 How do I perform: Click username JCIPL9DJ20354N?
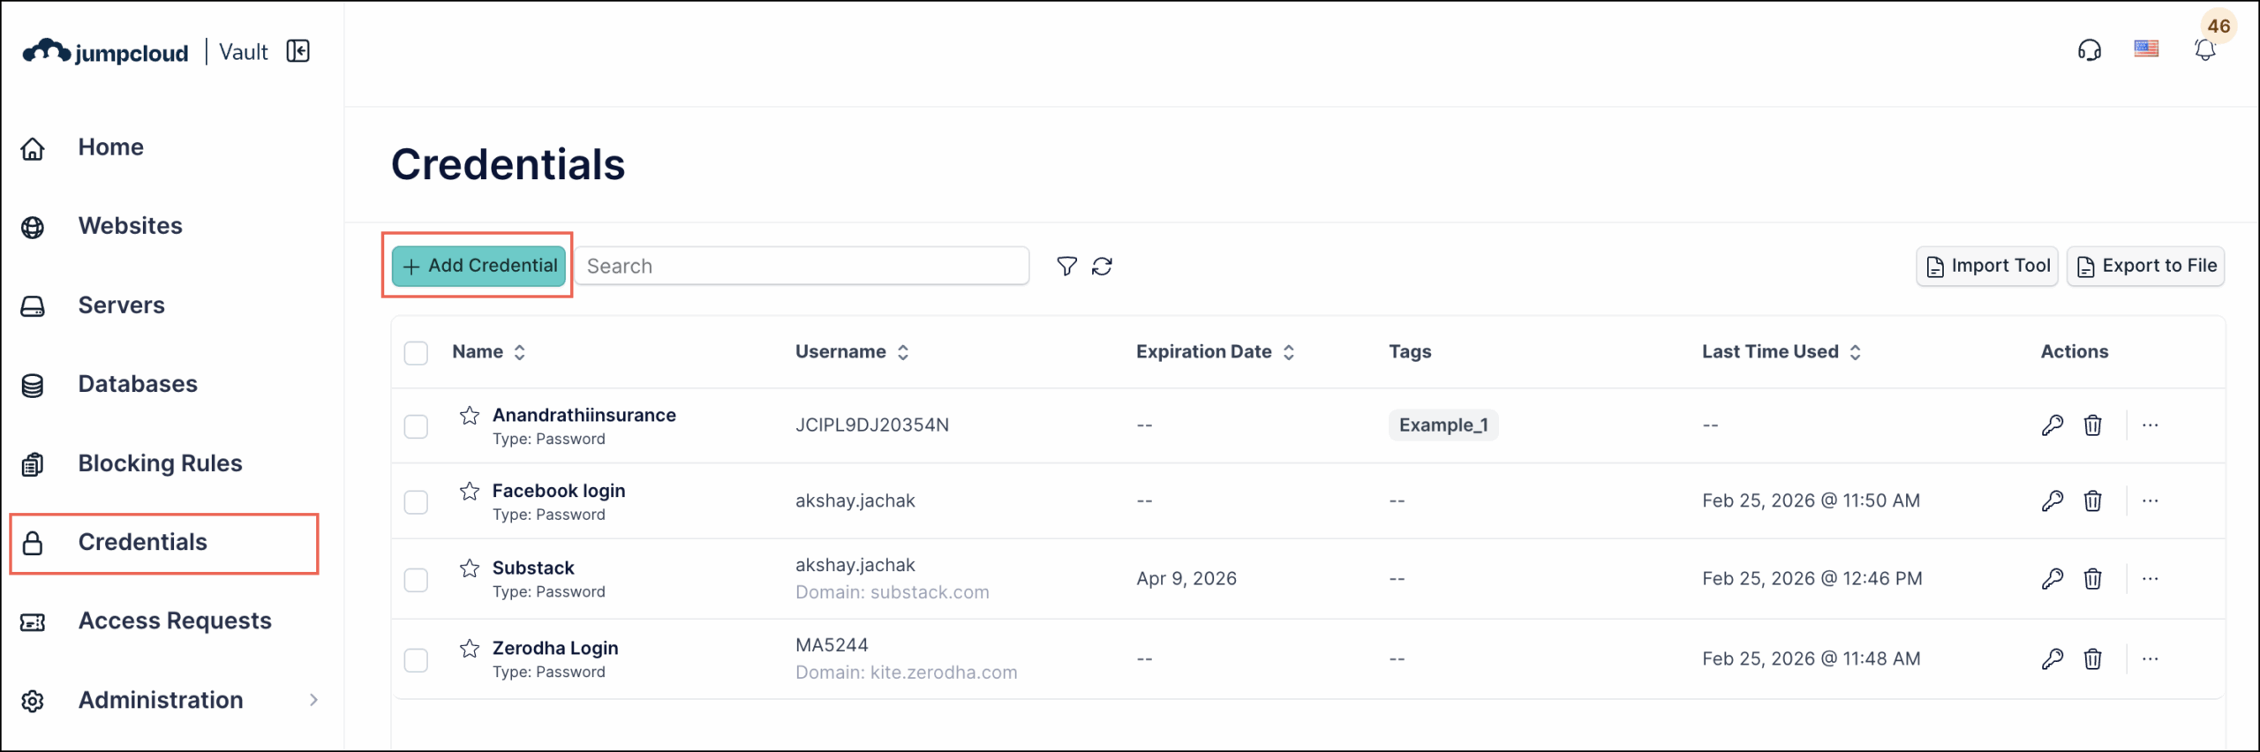click(872, 425)
